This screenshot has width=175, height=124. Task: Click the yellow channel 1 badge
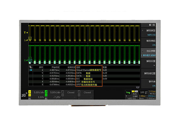coord(30,92)
